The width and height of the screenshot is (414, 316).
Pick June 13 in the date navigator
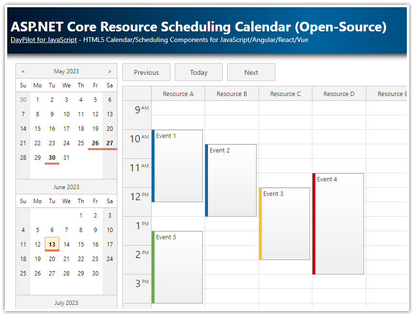click(52, 244)
